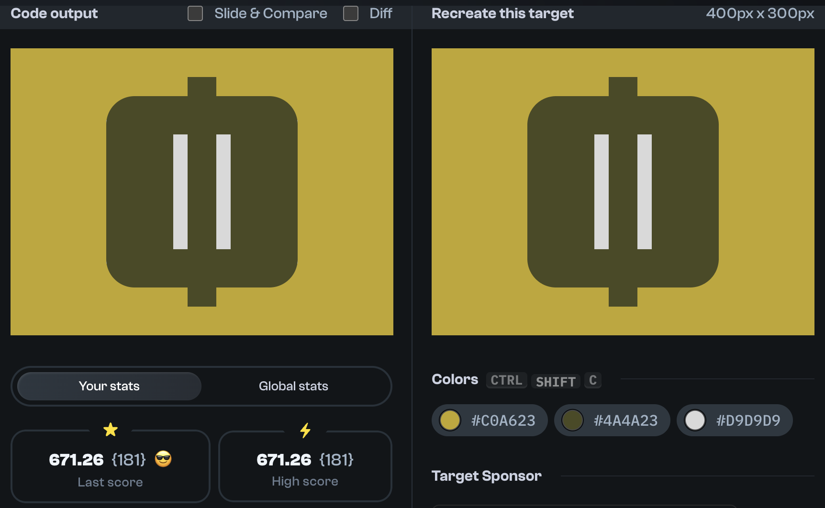The height and width of the screenshot is (508, 825).
Task: Click the Target Sponsor heading
Action: tap(487, 476)
